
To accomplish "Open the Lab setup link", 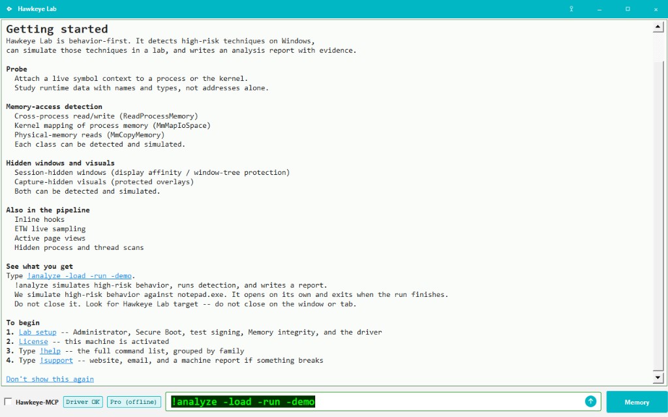I will 37,332.
